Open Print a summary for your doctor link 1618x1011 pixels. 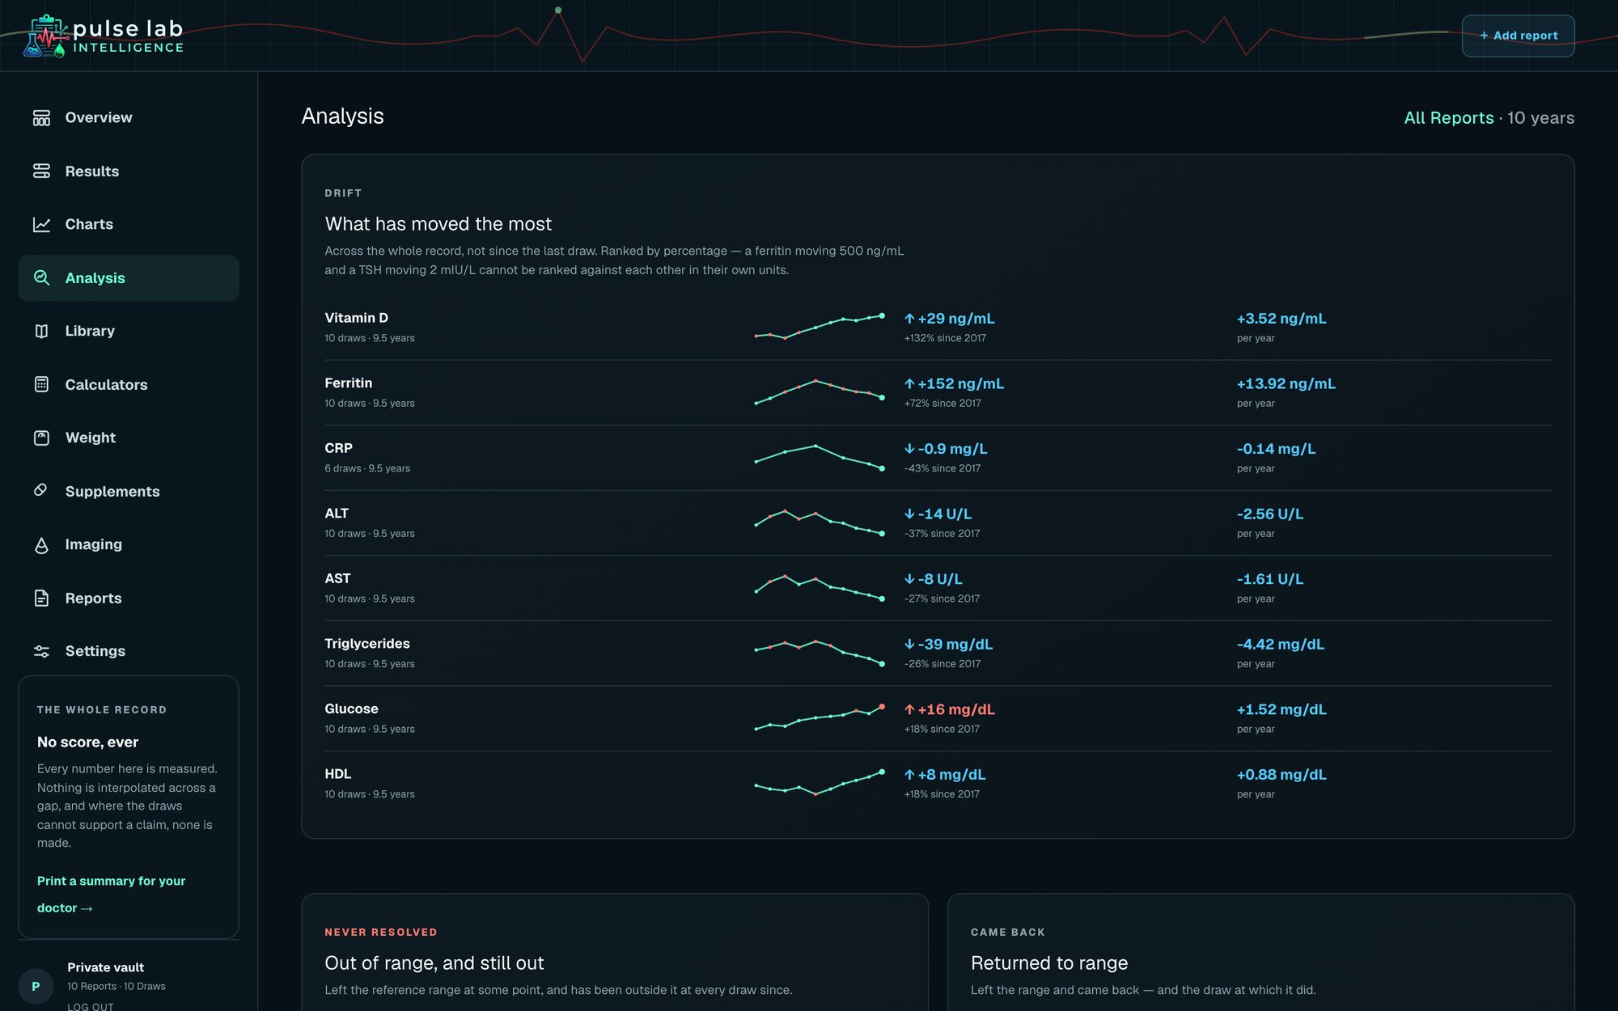tap(111, 895)
